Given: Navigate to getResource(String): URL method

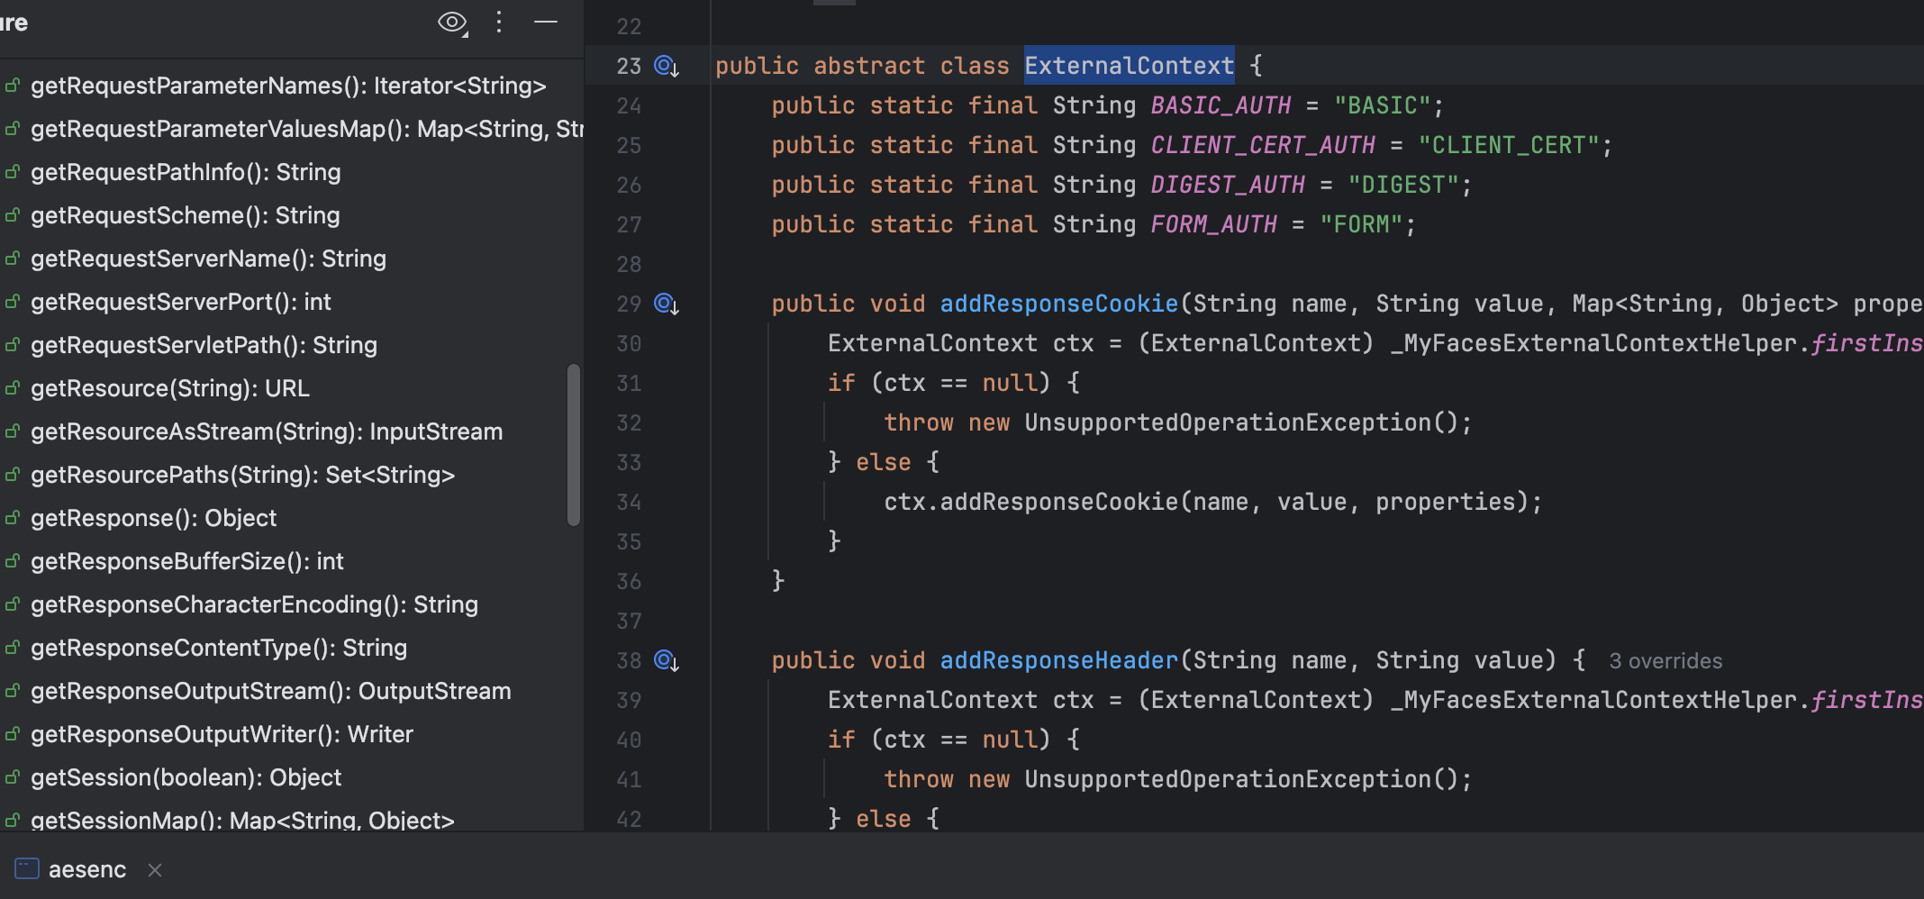Looking at the screenshot, I should point(169,389).
